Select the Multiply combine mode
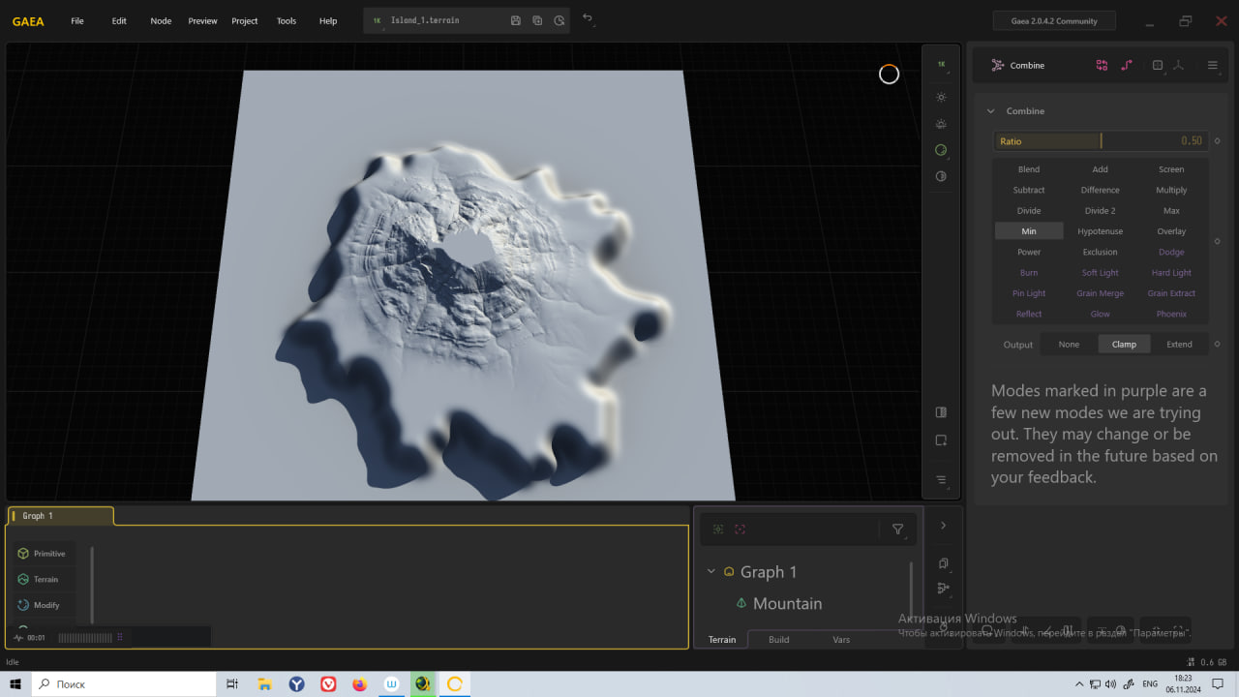The height and width of the screenshot is (697, 1239). tap(1171, 190)
